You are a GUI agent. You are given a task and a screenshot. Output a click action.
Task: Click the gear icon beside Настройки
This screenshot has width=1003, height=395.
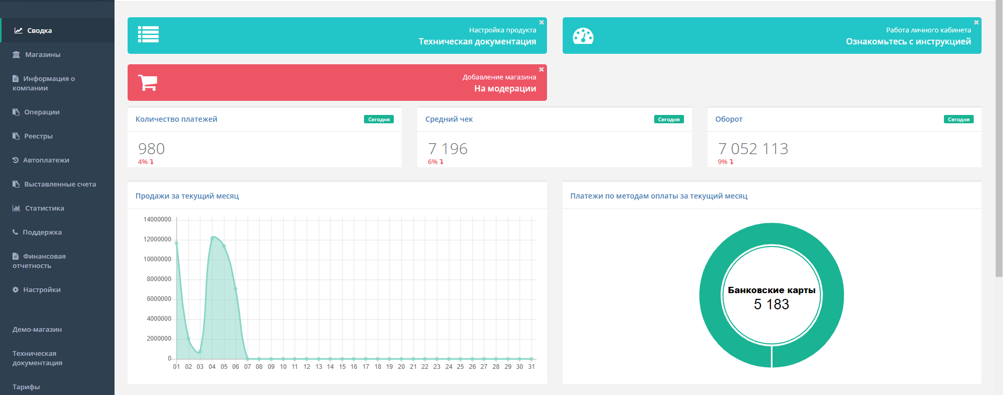[16, 289]
